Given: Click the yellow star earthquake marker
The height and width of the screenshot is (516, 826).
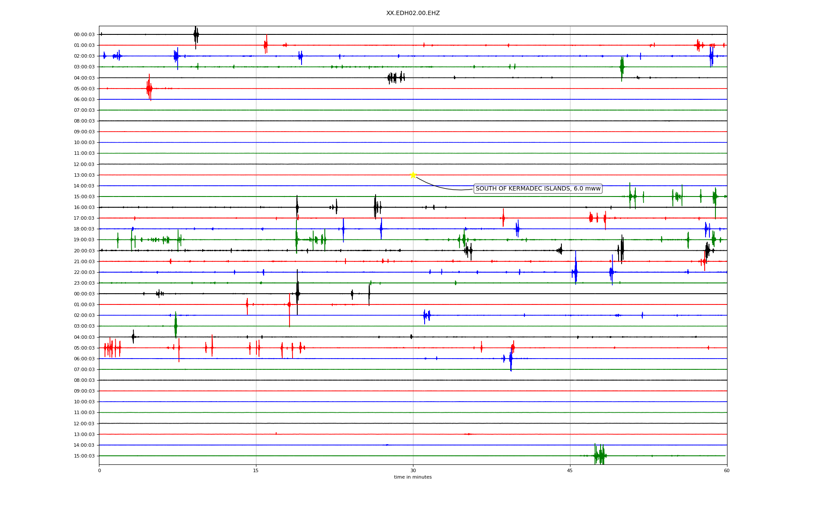Looking at the screenshot, I should (x=413, y=175).
